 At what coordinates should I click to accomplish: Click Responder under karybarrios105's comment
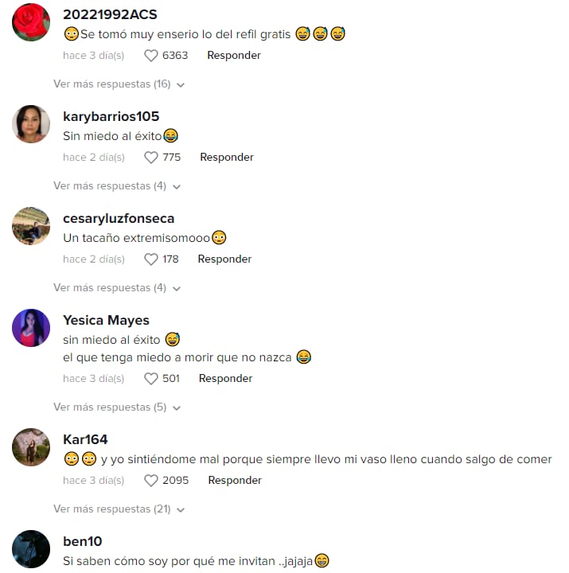tap(227, 157)
